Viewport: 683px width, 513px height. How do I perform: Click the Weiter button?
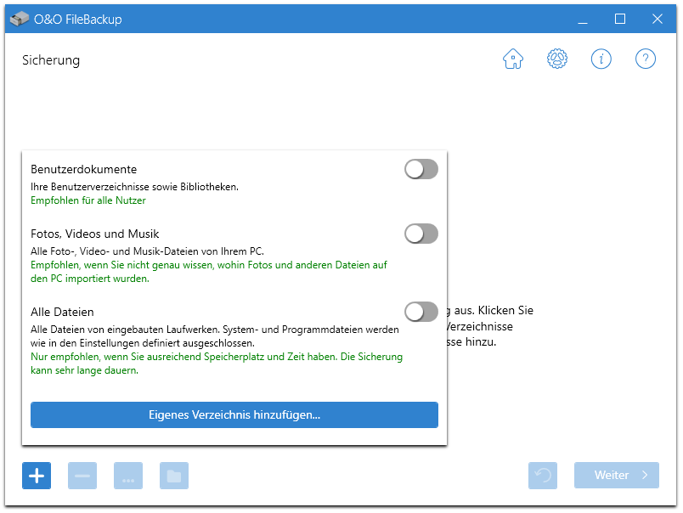[617, 475]
